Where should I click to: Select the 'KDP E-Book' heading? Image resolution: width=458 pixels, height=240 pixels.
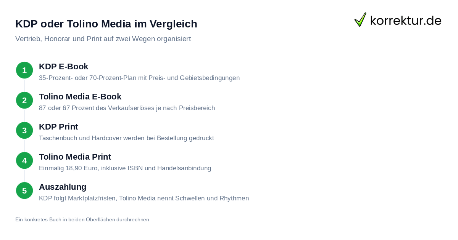63,67
